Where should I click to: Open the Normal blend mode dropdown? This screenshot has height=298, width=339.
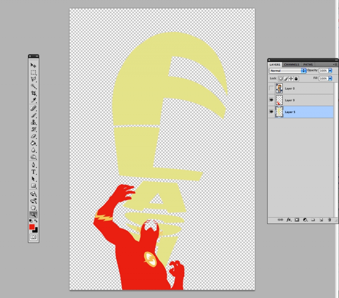[x=287, y=71]
